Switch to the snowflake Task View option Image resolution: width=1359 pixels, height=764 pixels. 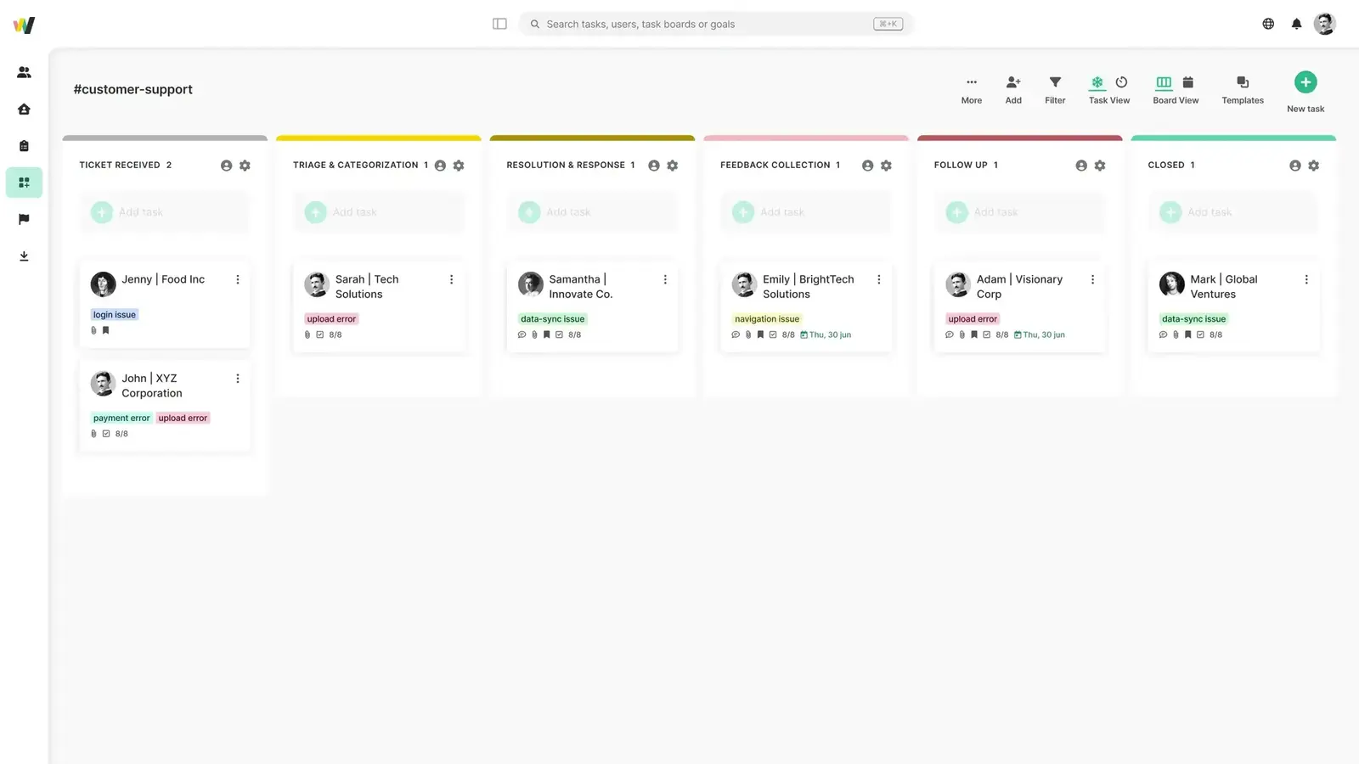click(x=1097, y=82)
